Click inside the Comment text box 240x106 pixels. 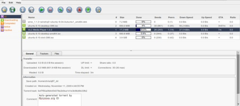[x=60, y=100]
